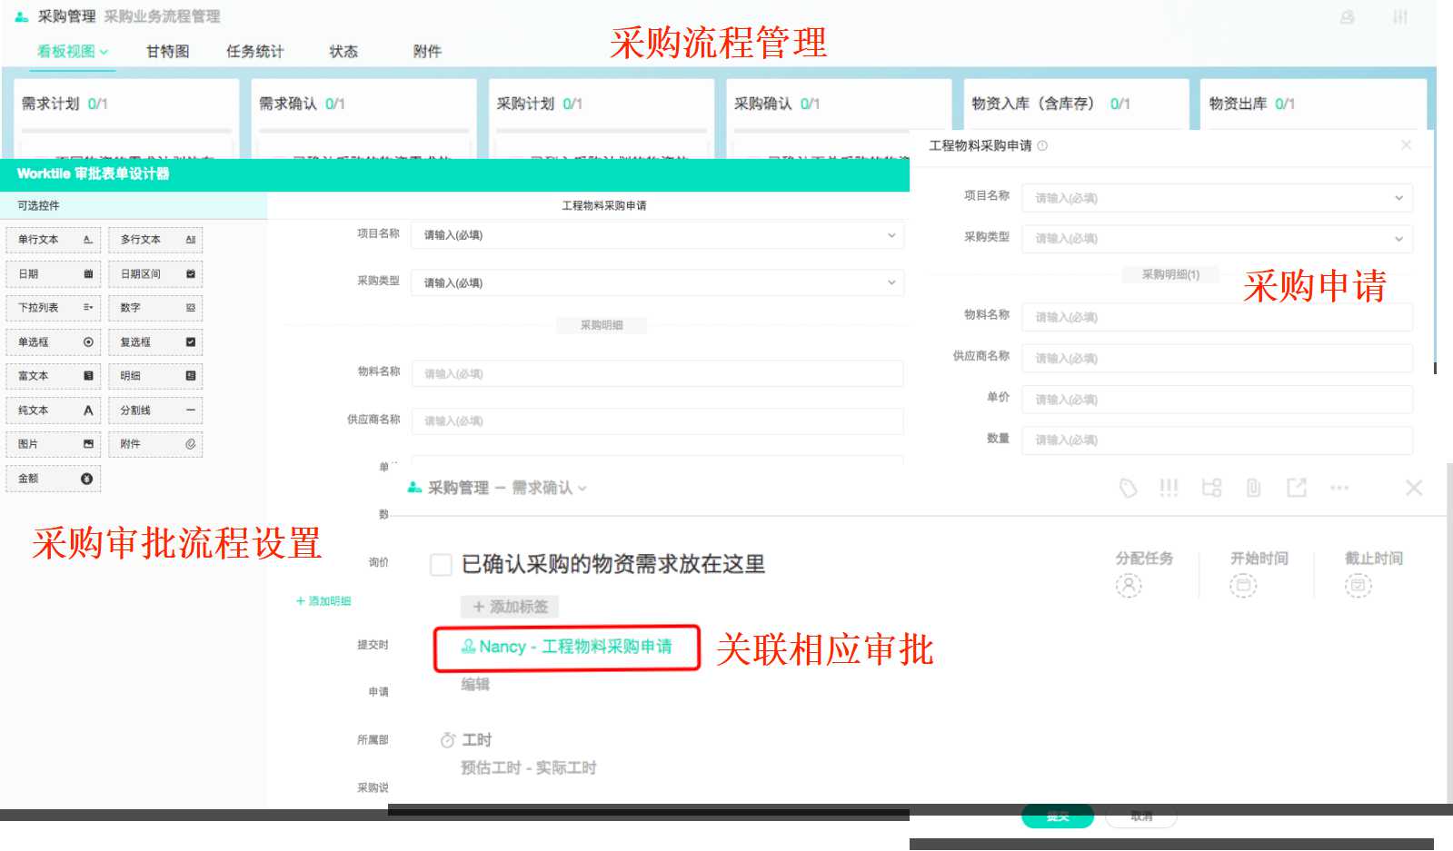The image size is (1453, 851).
Task: Click the 添加标签 button
Action: (x=510, y=607)
